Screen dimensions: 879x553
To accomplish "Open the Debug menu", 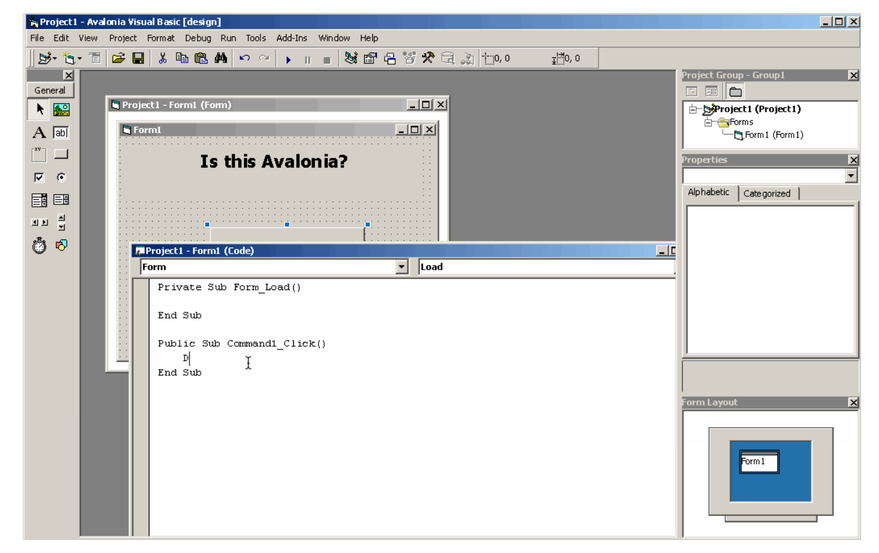I will point(198,38).
